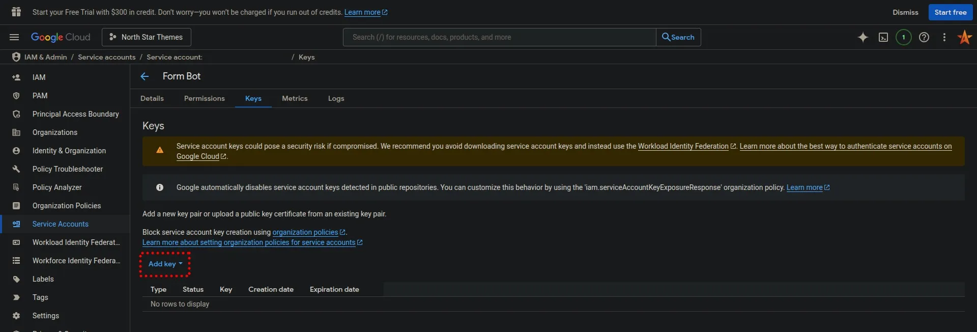Click the Expiration date column header

pyautogui.click(x=334, y=289)
